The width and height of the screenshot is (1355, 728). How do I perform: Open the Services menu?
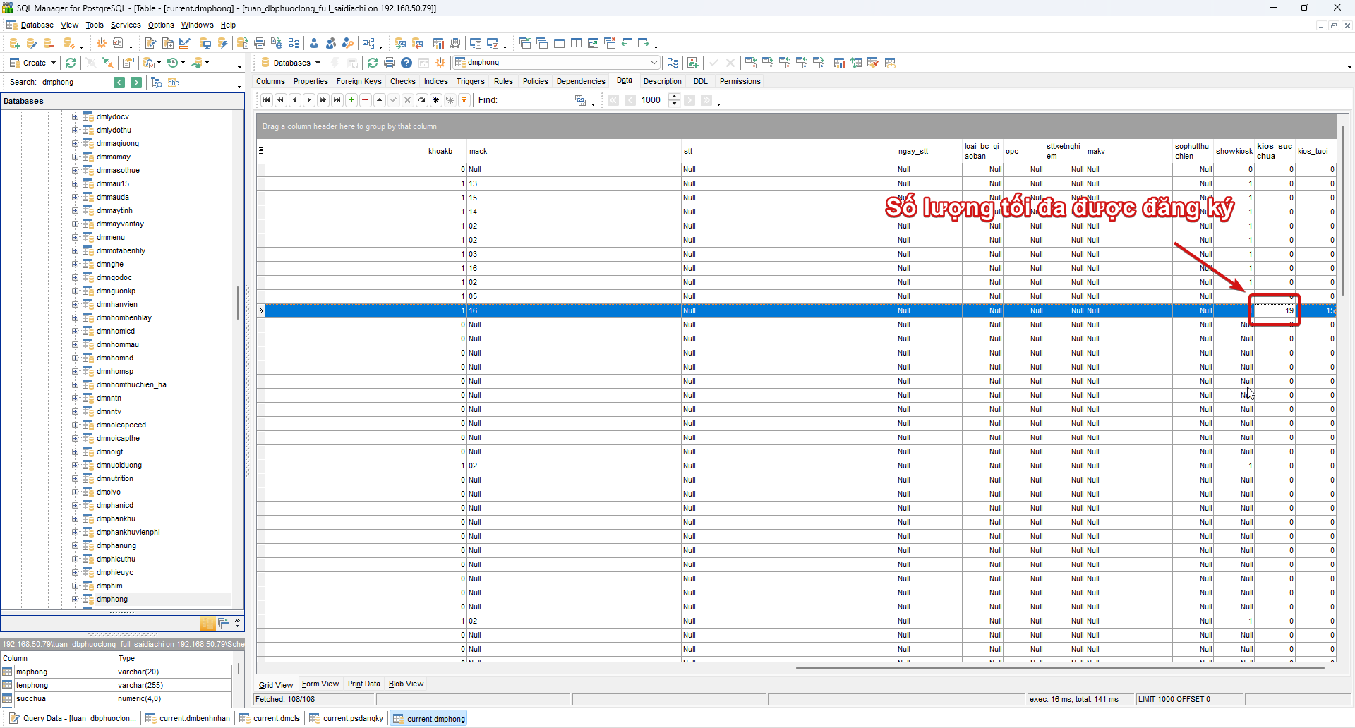(126, 25)
